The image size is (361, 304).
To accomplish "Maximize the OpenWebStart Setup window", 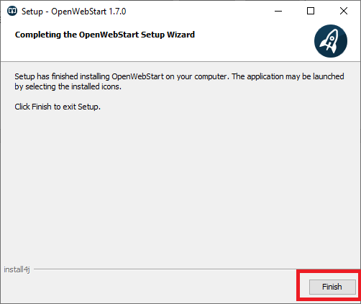I will (x=311, y=11).
